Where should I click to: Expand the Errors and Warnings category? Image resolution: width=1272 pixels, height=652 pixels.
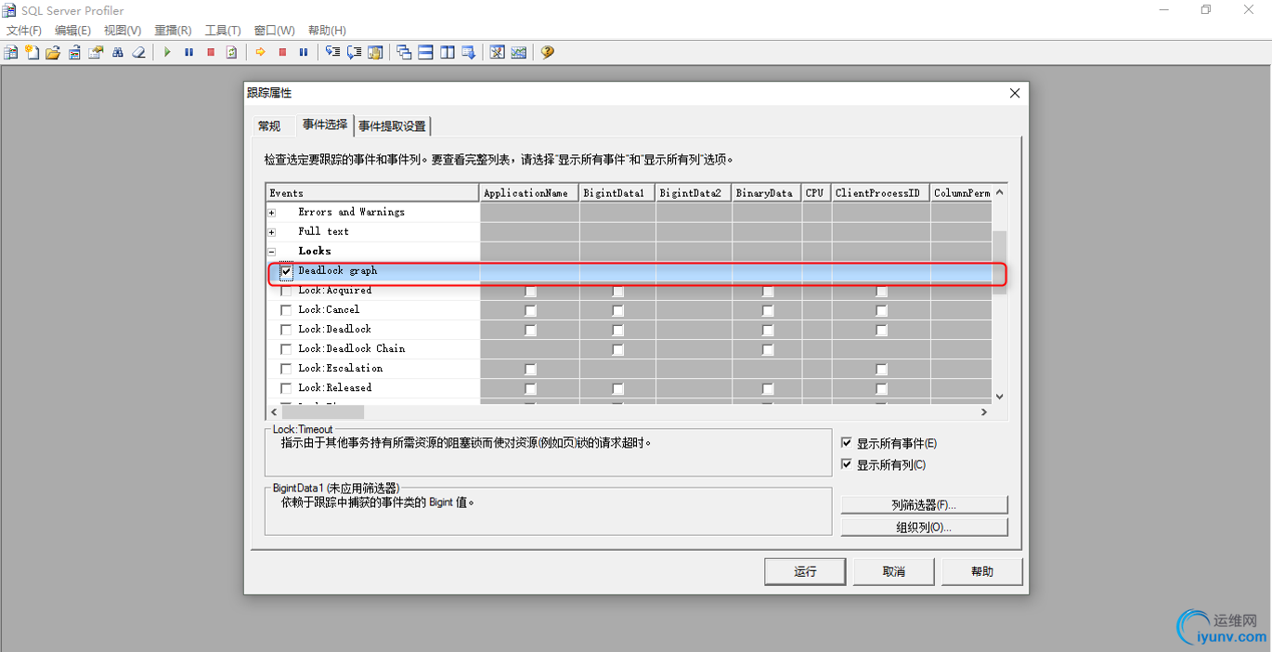click(272, 213)
